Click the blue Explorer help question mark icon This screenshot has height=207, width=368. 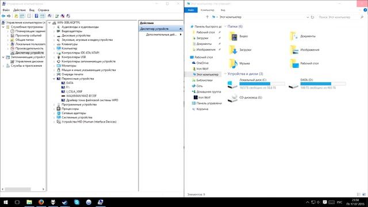(x=365, y=10)
